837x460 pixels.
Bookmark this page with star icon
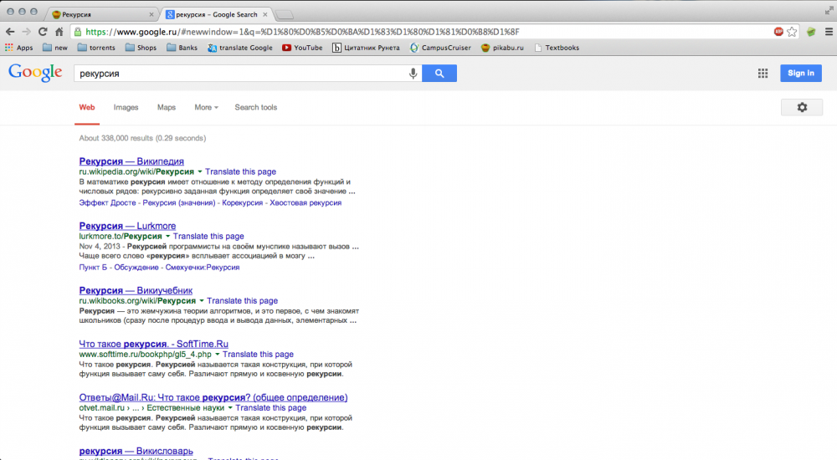(792, 32)
